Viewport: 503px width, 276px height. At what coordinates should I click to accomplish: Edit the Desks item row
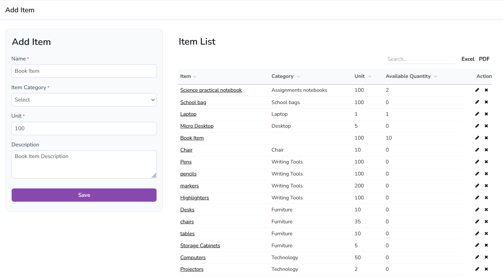[477, 209]
